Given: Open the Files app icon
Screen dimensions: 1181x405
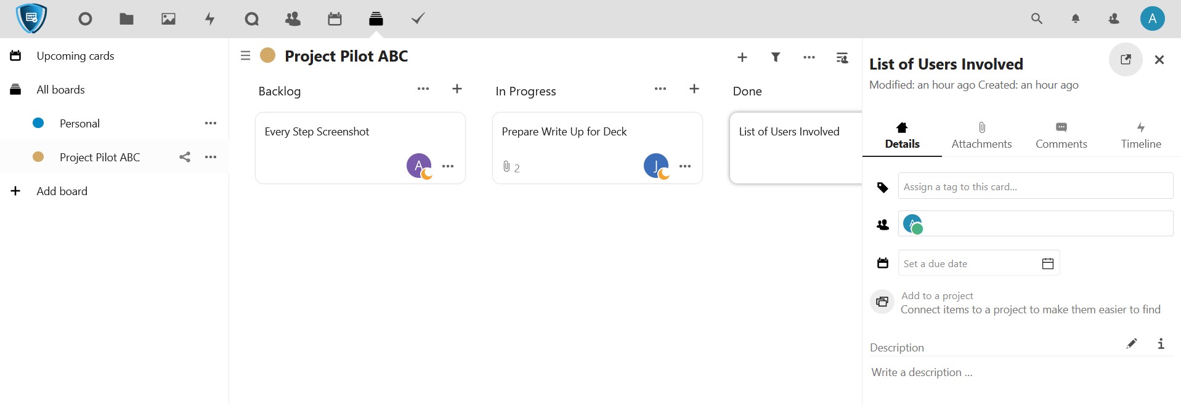Looking at the screenshot, I should pos(126,19).
